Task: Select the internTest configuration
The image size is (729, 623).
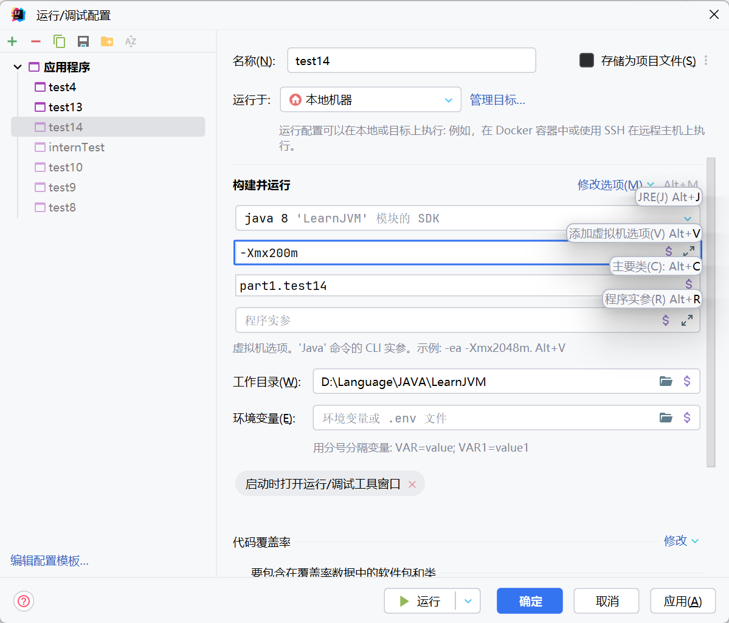Action: pos(76,147)
